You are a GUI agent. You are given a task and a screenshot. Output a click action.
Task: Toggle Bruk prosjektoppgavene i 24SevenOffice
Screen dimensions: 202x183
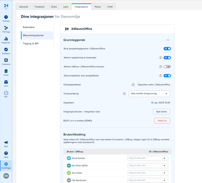(x=167, y=49)
